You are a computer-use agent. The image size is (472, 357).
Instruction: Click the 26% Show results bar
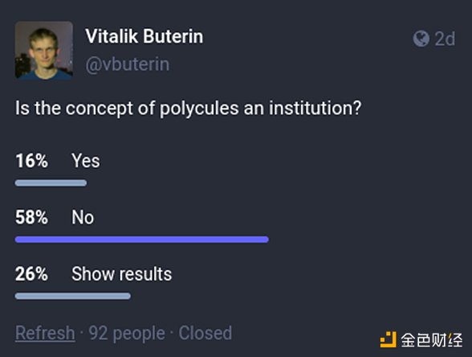click(x=73, y=296)
